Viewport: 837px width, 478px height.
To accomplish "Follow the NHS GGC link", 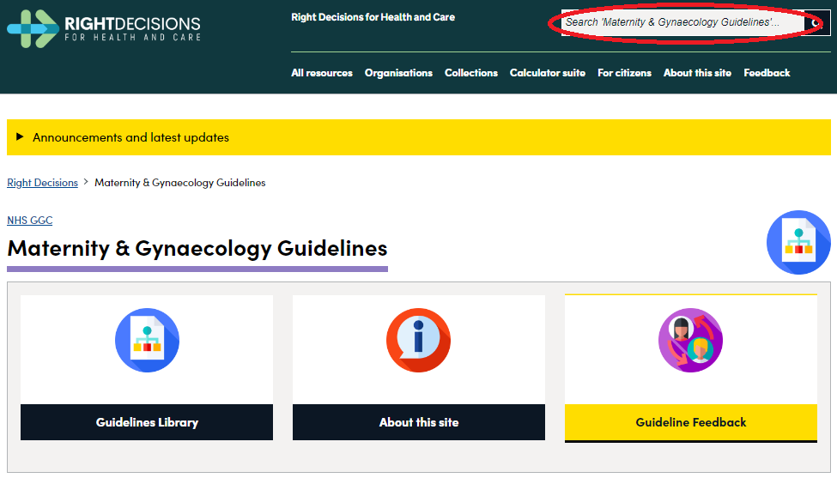I will 30,221.
